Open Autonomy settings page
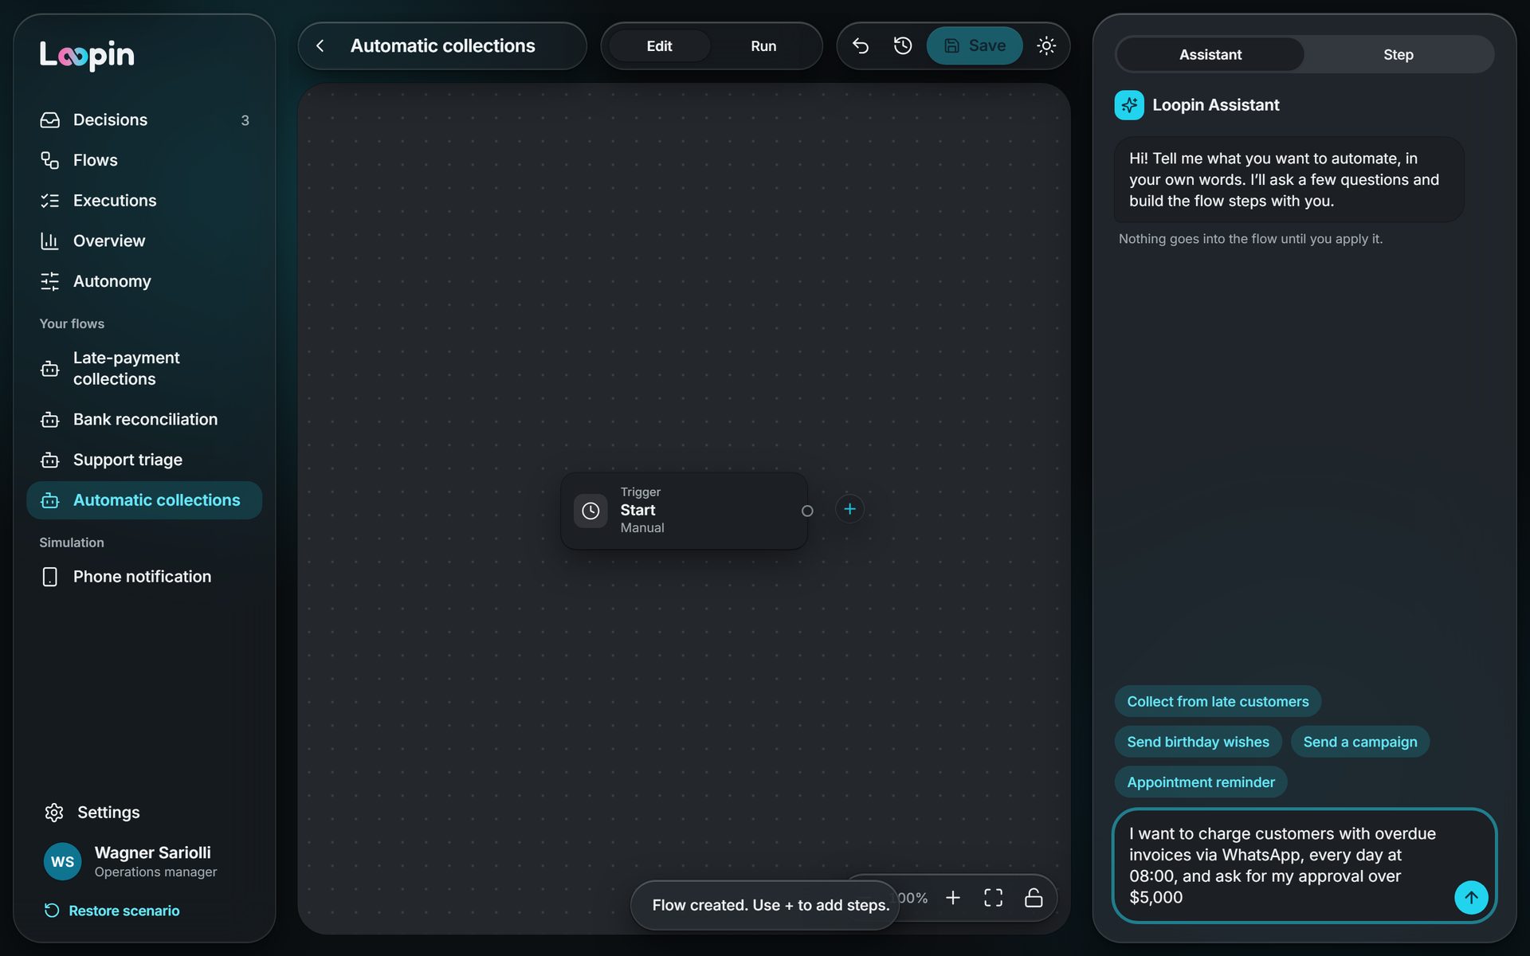Viewport: 1530px width, 956px height. (144, 281)
